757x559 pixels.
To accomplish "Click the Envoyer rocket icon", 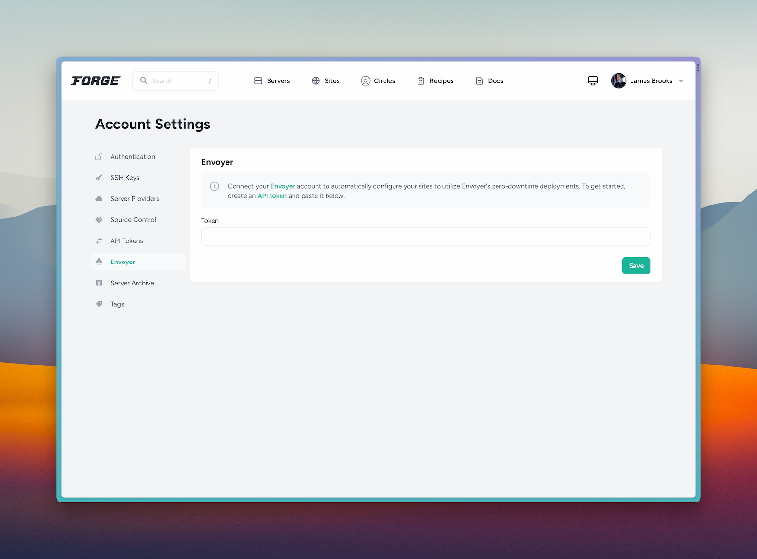I will pyautogui.click(x=99, y=262).
